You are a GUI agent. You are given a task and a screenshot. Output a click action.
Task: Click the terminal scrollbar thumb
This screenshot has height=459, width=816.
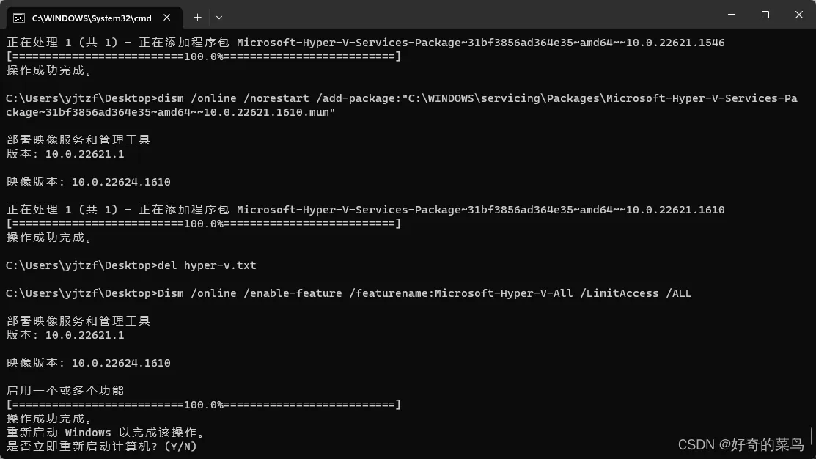(x=812, y=436)
